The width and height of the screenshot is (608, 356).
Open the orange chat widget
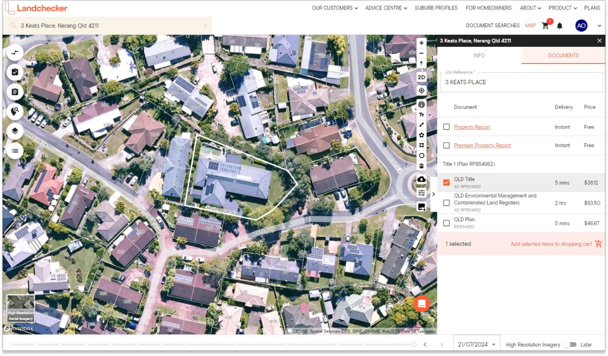tap(422, 303)
